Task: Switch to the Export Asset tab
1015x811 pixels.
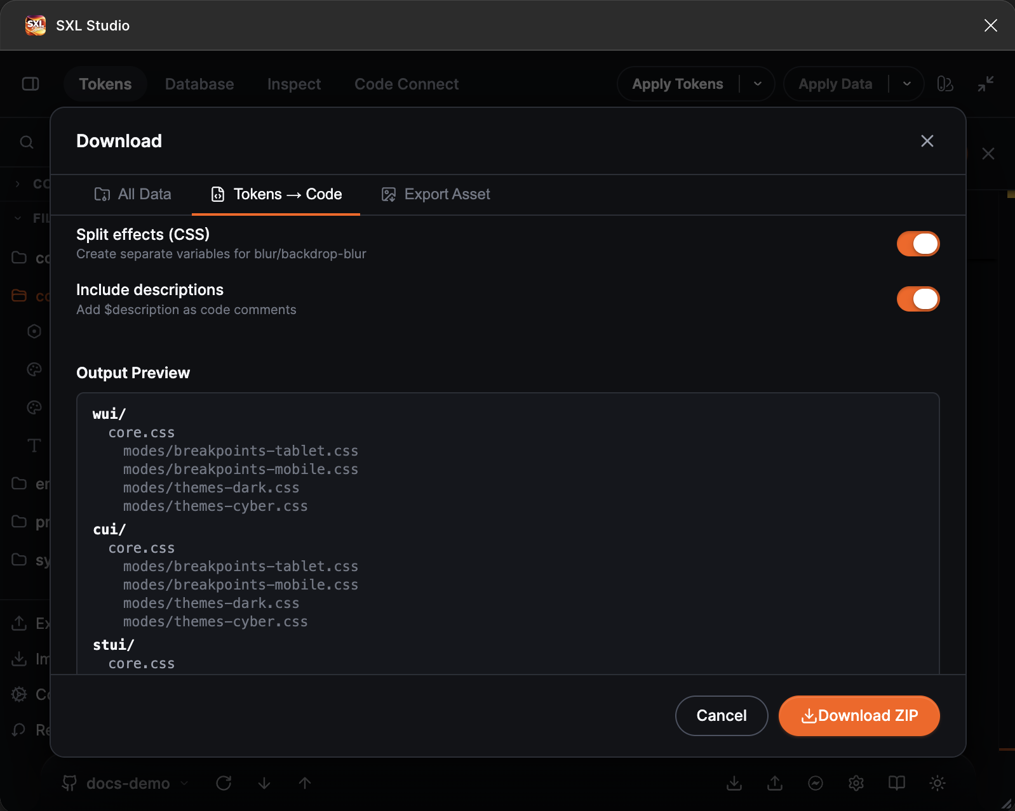Action: point(436,194)
